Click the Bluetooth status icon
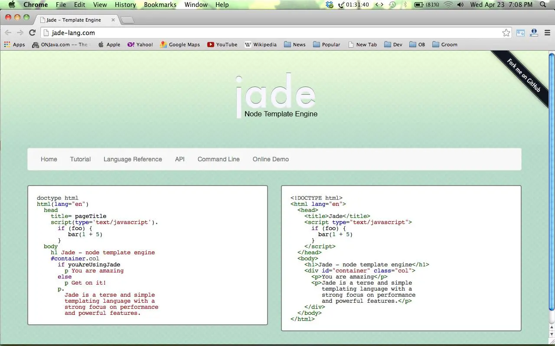This screenshot has height=346, width=555. pyautogui.click(x=405, y=5)
